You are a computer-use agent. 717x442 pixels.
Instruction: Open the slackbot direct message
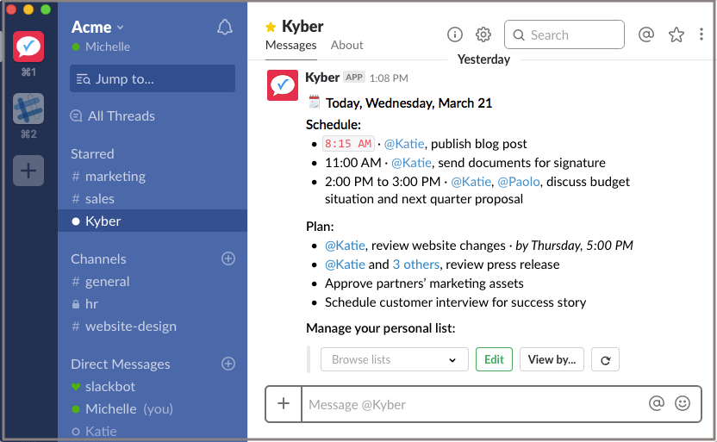click(103, 387)
